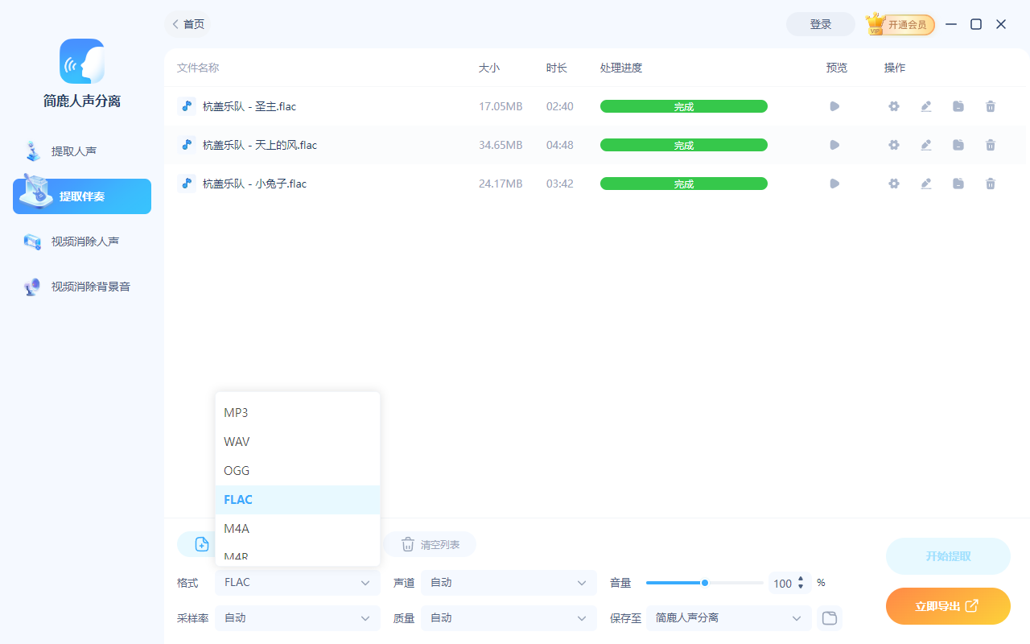The image size is (1030, 644).
Task: Open 视频消除背景音 sidebar tab
Action: click(82, 287)
